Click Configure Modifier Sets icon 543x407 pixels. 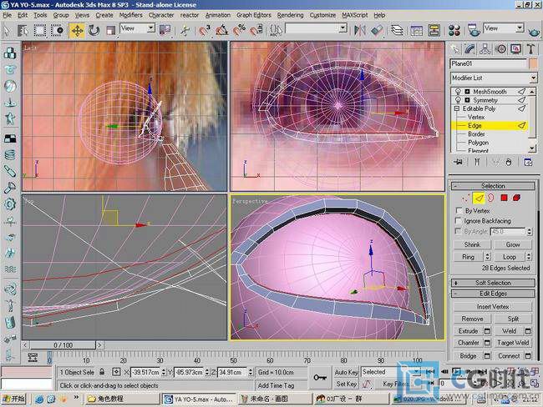point(528,162)
